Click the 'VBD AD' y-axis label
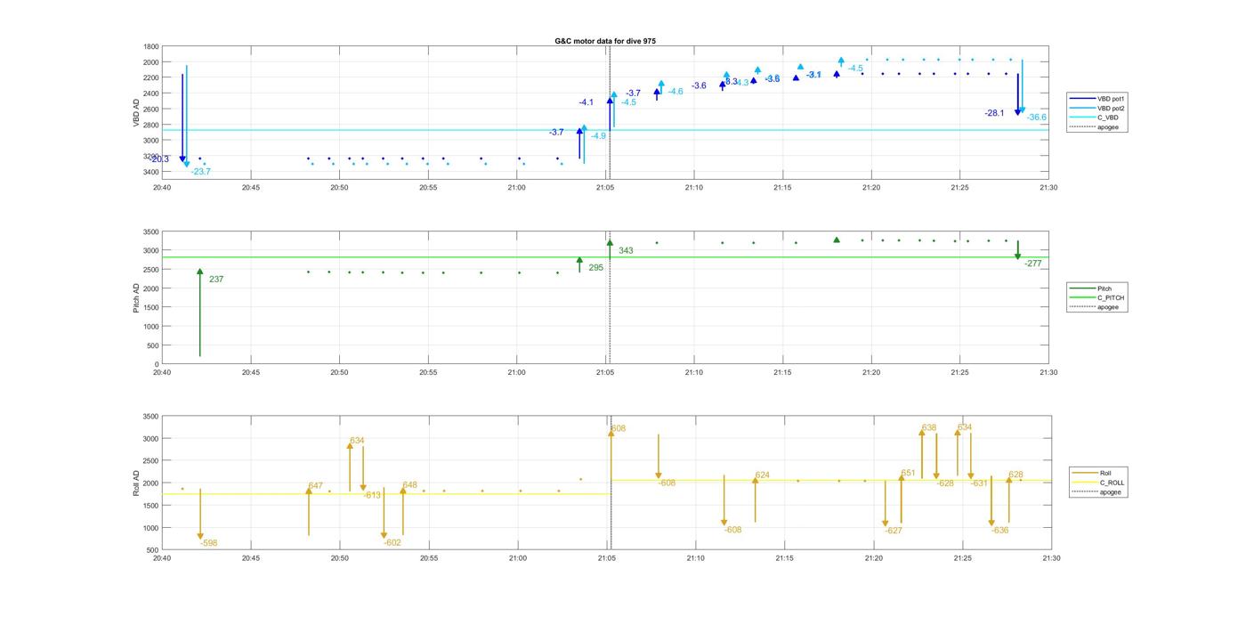The width and height of the screenshot is (1246, 617). [x=137, y=112]
